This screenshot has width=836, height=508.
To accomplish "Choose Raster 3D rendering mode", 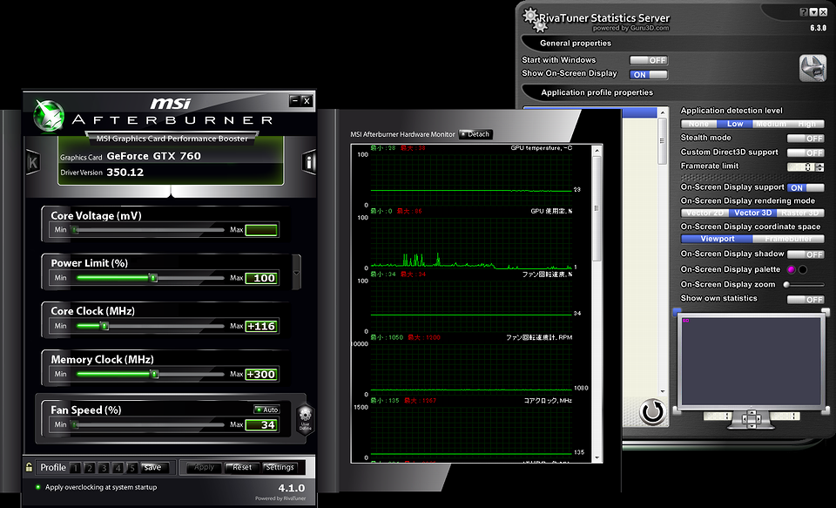I will [800, 213].
